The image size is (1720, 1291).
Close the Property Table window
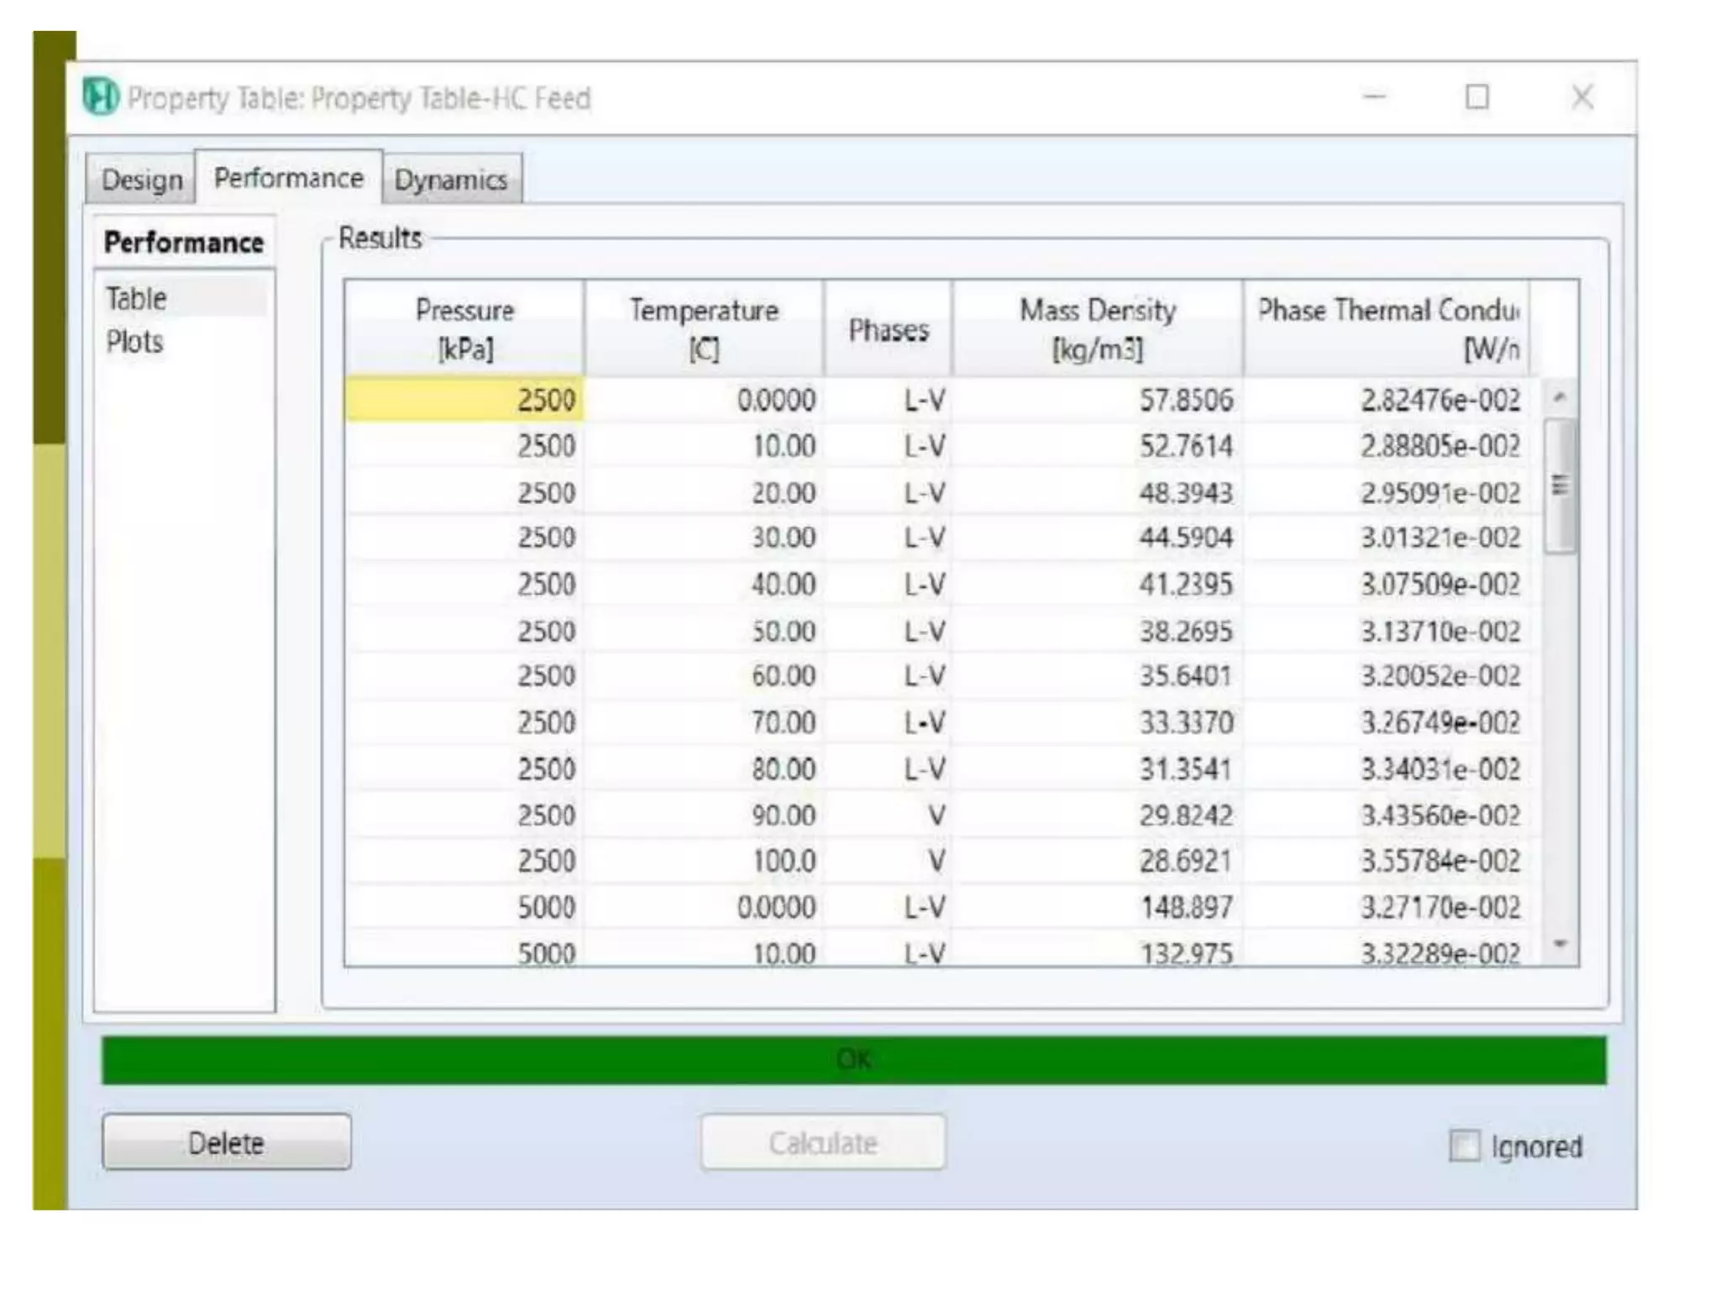point(1582,97)
